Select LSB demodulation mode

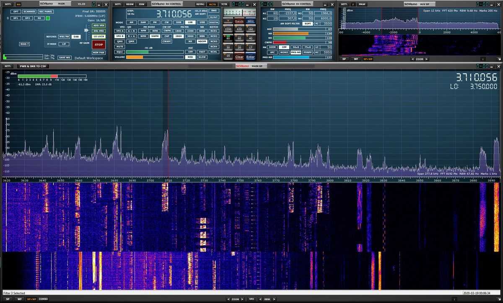tap(190, 22)
